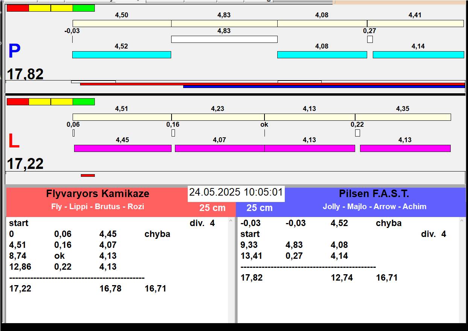The width and height of the screenshot is (468, 331).
Task: Click the chyba text in Pilsen results
Action: pyautogui.click(x=389, y=223)
